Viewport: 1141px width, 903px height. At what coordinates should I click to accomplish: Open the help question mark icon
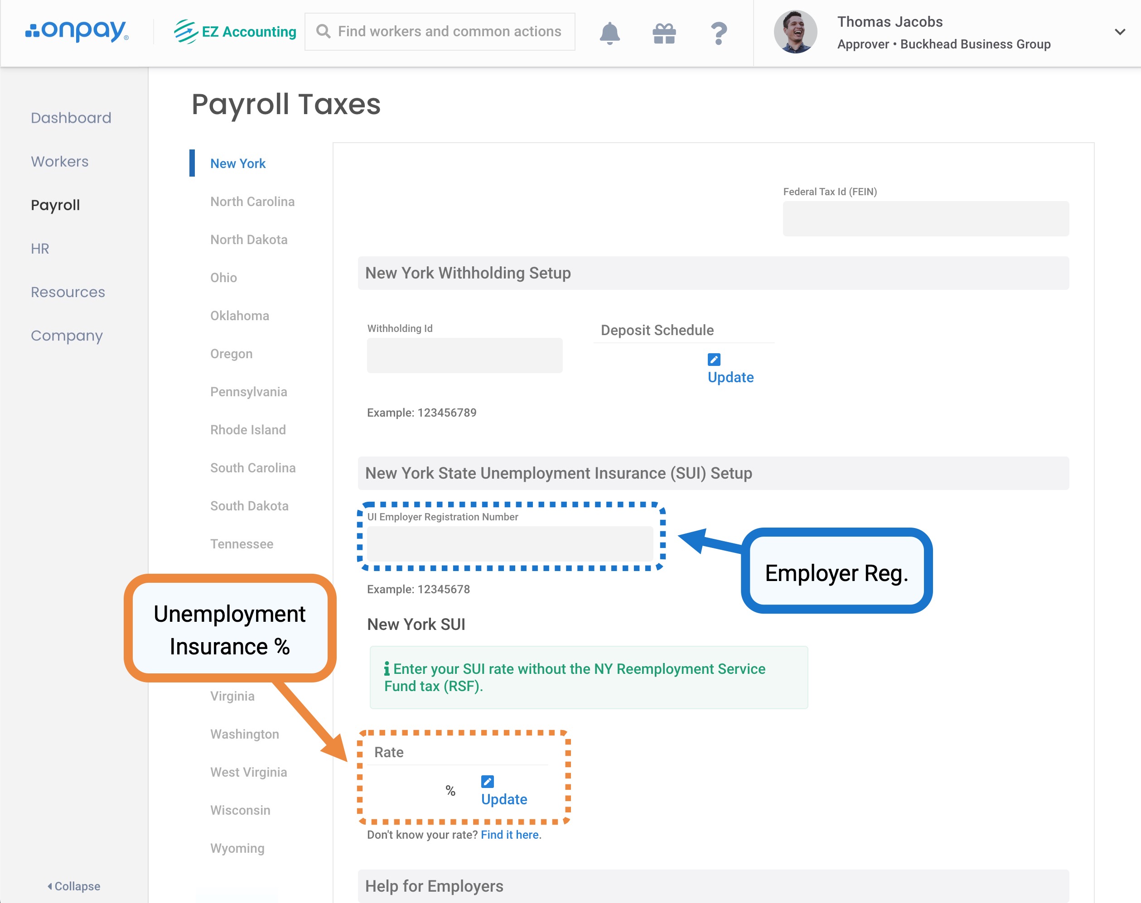(x=718, y=33)
